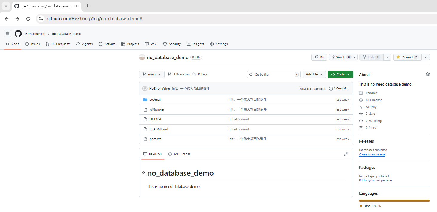The image size is (437, 212).
Task: Open README.md file
Action: click(x=159, y=129)
